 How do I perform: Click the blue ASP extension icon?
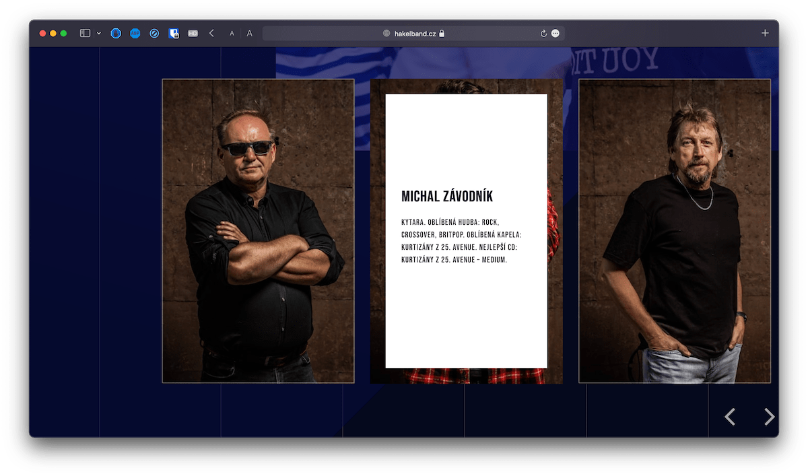[135, 33]
